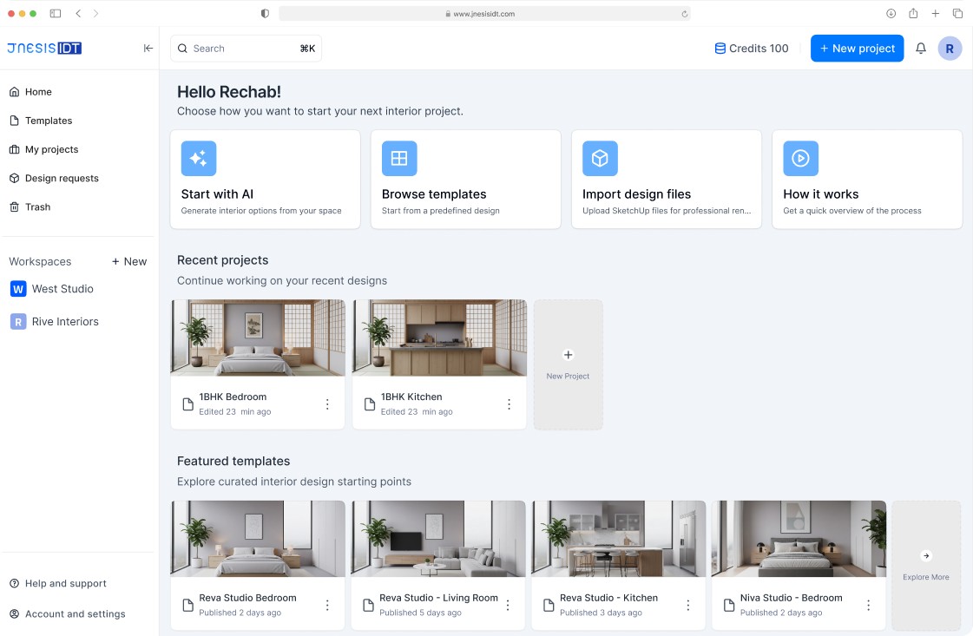The image size is (973, 636).
Task: Click the Design requests sidebar icon
Action: click(15, 178)
